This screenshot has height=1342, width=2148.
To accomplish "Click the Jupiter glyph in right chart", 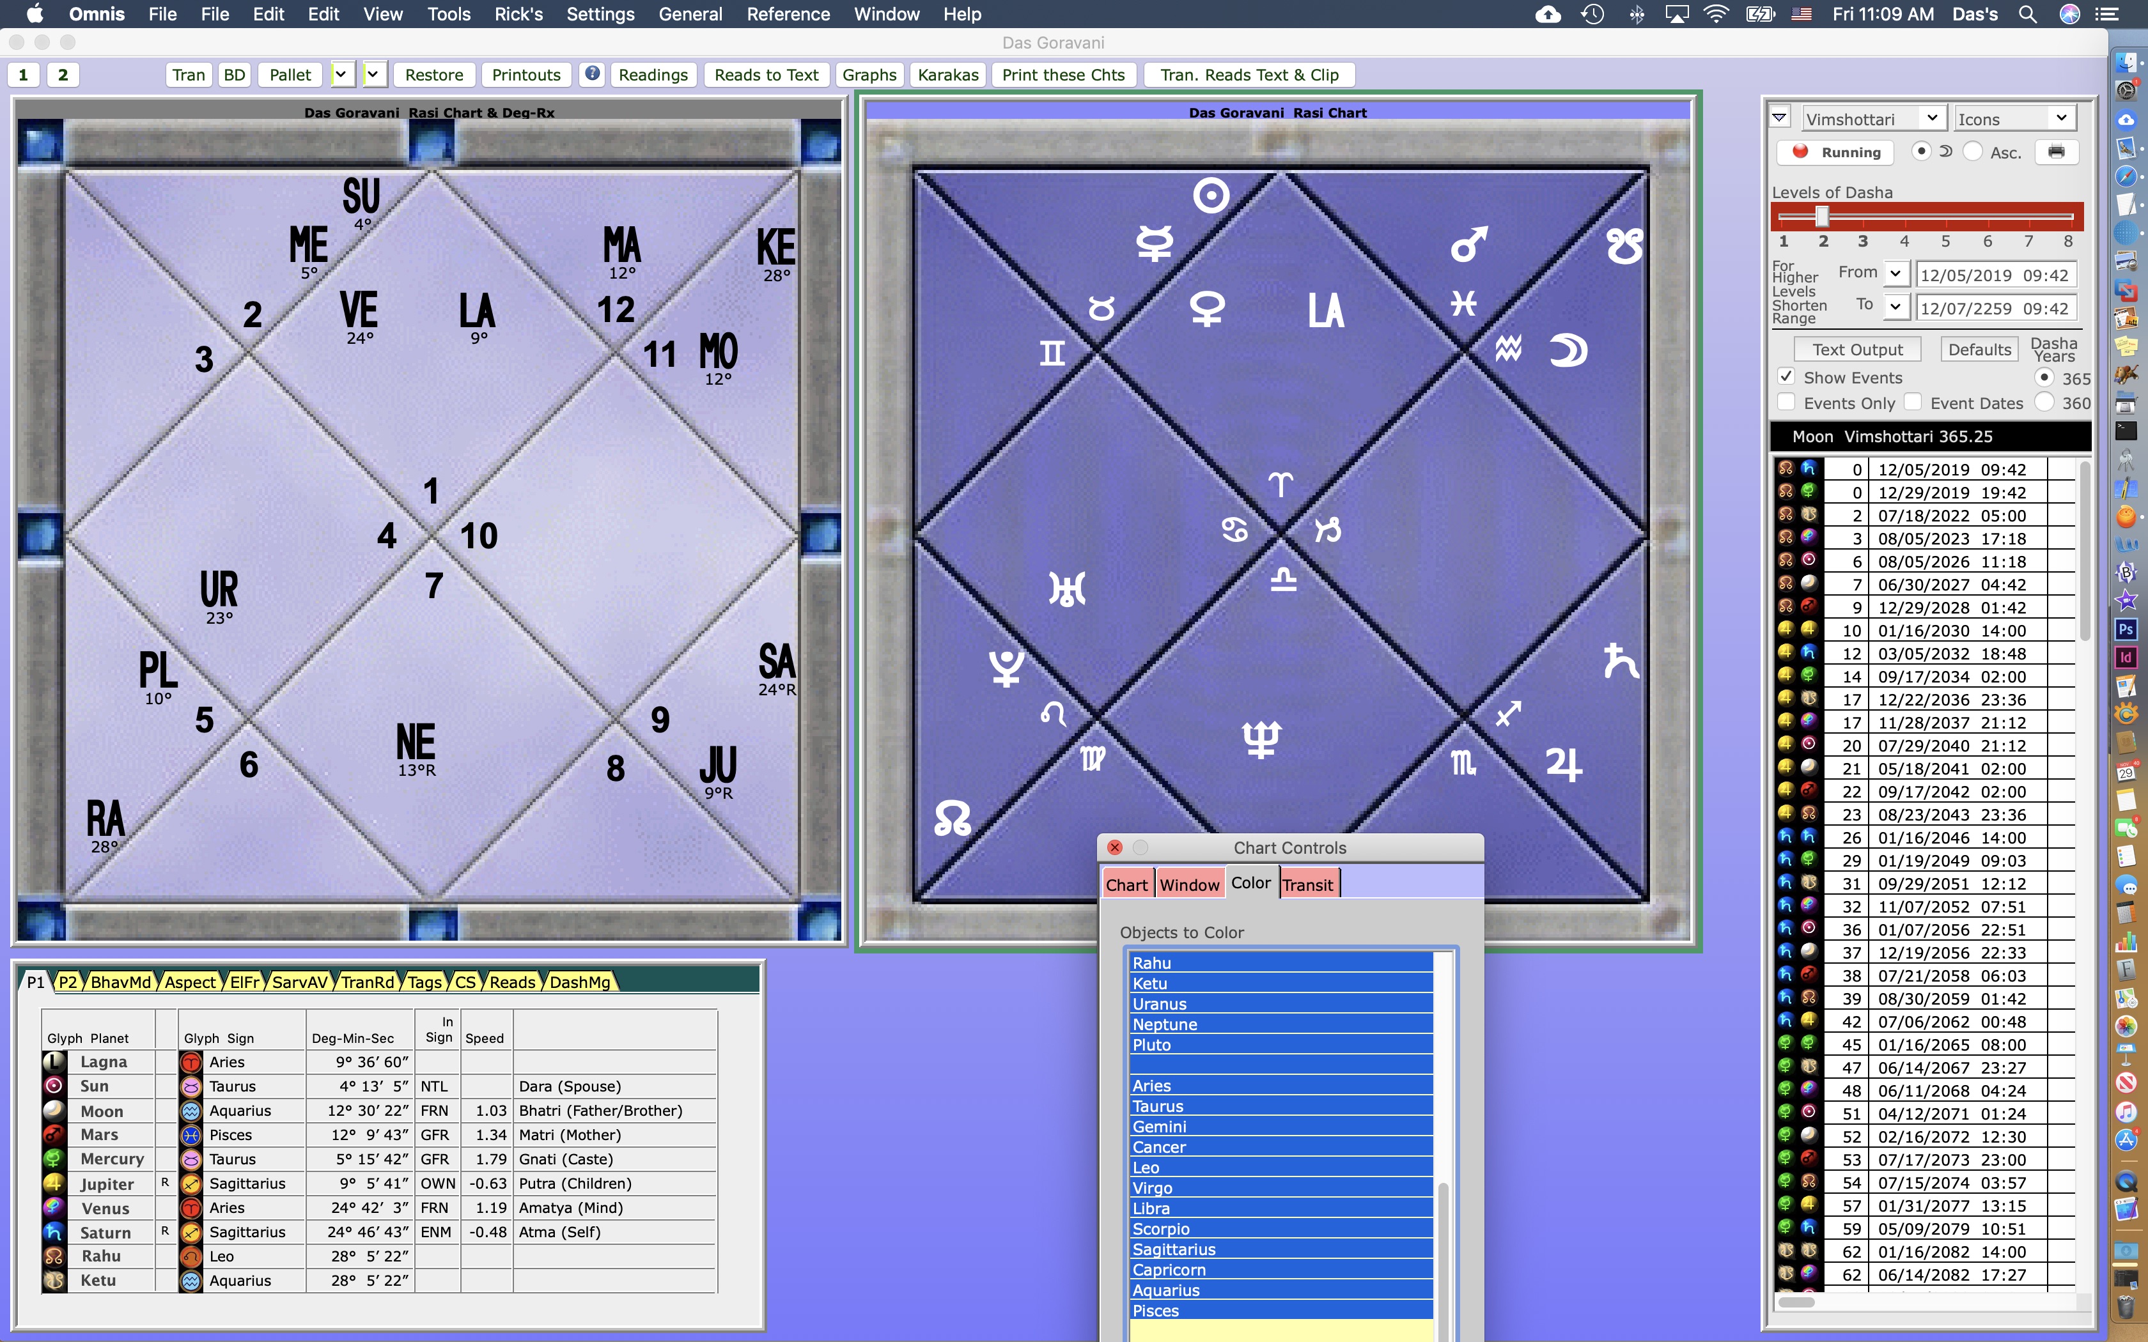I will [1563, 763].
